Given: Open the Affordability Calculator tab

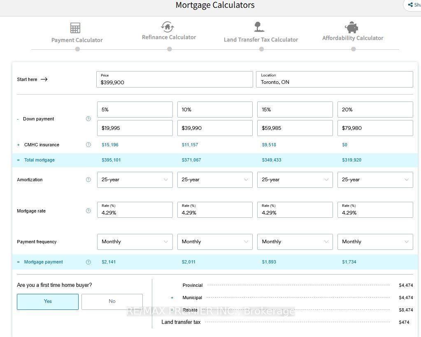Looking at the screenshot, I should coord(353,38).
